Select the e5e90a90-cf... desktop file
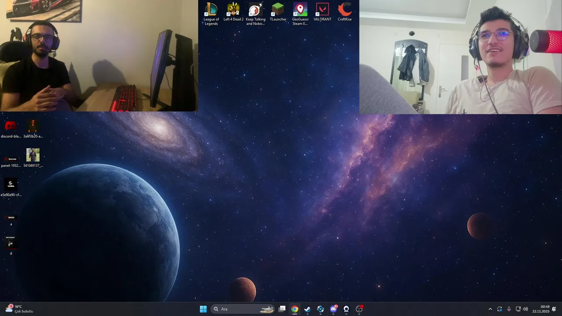The image size is (562, 316). (11, 187)
